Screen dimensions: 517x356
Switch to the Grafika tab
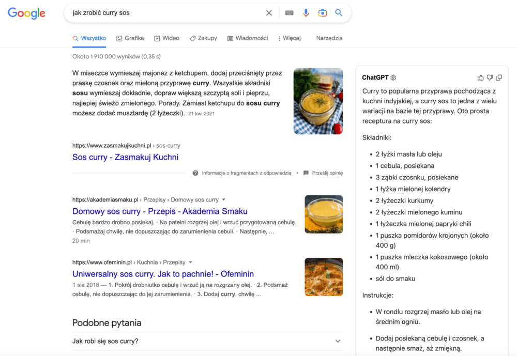pyautogui.click(x=130, y=38)
